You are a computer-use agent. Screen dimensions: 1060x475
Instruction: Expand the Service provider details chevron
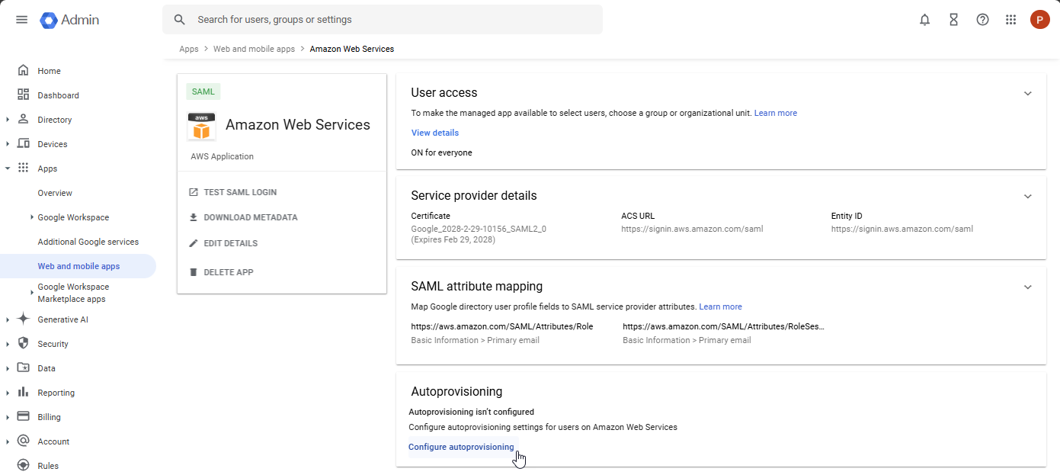(1027, 196)
